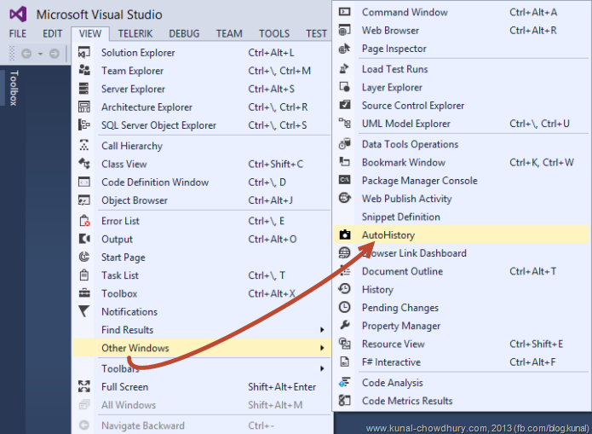Screen dimensions: 592x434
Task: Open the collapsed Toolbox side tab
Action: (13, 87)
